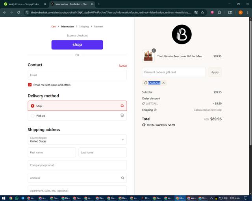The width and height of the screenshot is (252, 201).
Task: Open Chrome's three-dot menu
Action: (x=248, y=12)
